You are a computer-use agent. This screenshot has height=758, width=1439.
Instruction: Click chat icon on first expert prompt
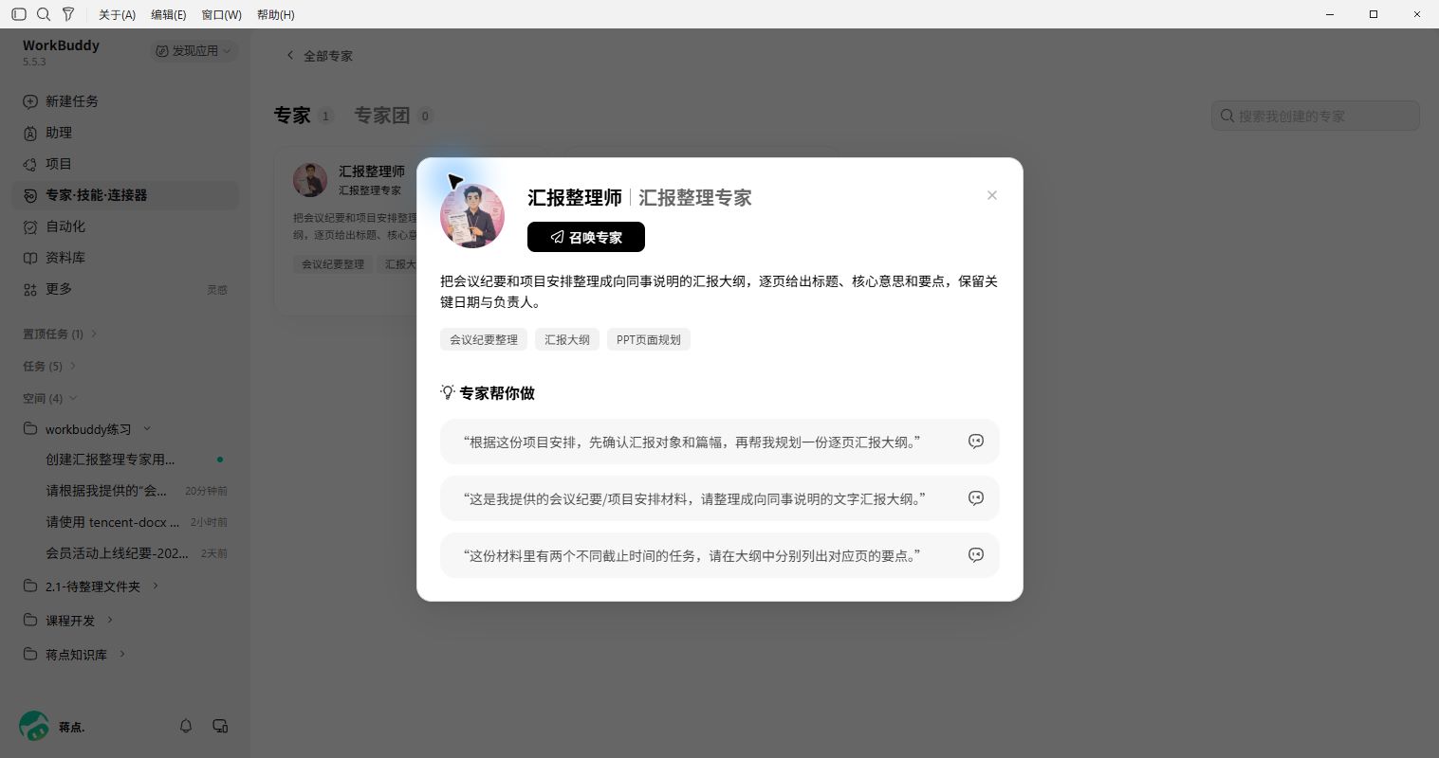pyautogui.click(x=975, y=442)
